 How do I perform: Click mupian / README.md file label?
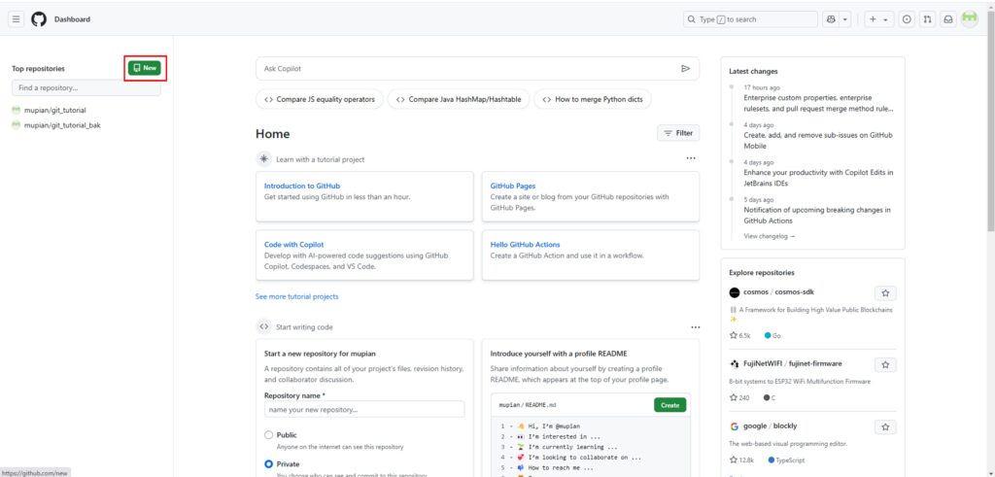point(528,405)
